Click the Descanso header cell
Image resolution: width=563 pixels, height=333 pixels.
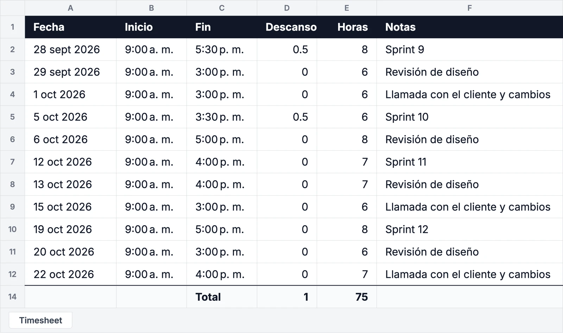point(287,27)
